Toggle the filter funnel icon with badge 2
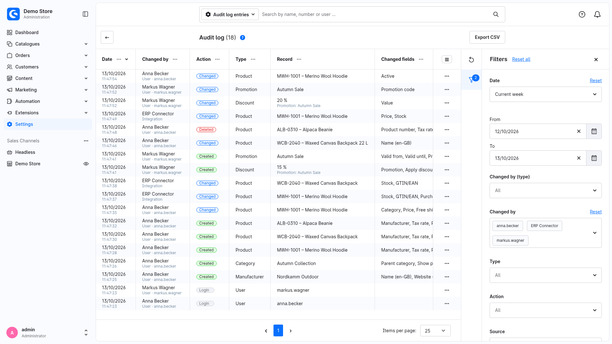 pyautogui.click(x=471, y=80)
